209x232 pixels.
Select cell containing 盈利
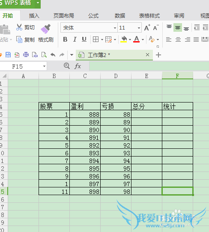[85, 106]
